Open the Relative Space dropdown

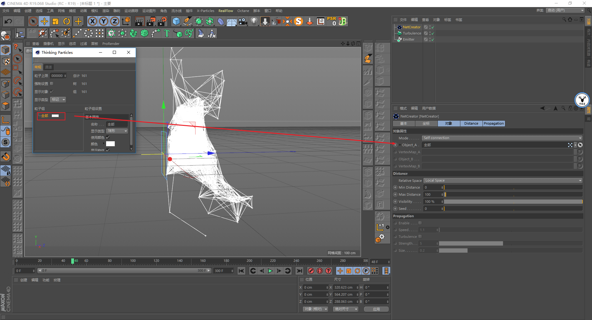503,180
